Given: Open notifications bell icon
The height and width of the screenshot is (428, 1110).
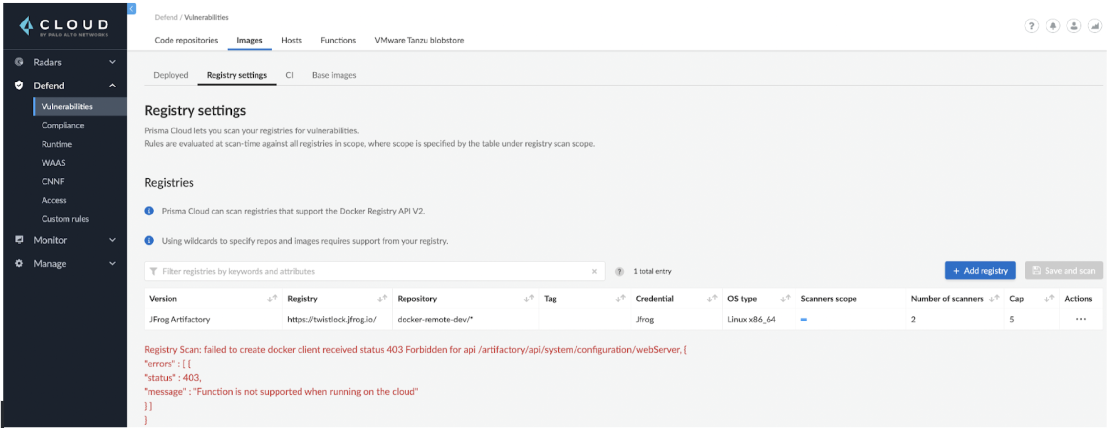Looking at the screenshot, I should tap(1052, 26).
